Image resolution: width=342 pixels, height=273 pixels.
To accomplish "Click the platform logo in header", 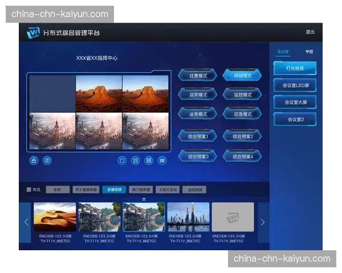I will [33, 33].
